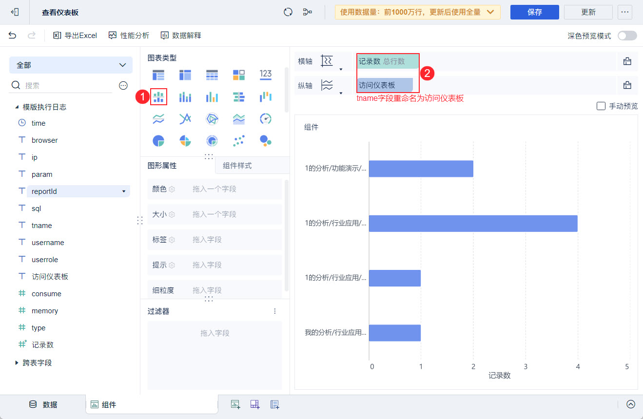Click the 过滤器 field drop area
The image size is (643, 419).
pos(215,355)
